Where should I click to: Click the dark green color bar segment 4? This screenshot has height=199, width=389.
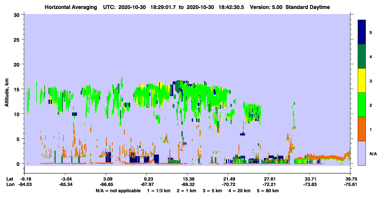[x=362, y=56]
